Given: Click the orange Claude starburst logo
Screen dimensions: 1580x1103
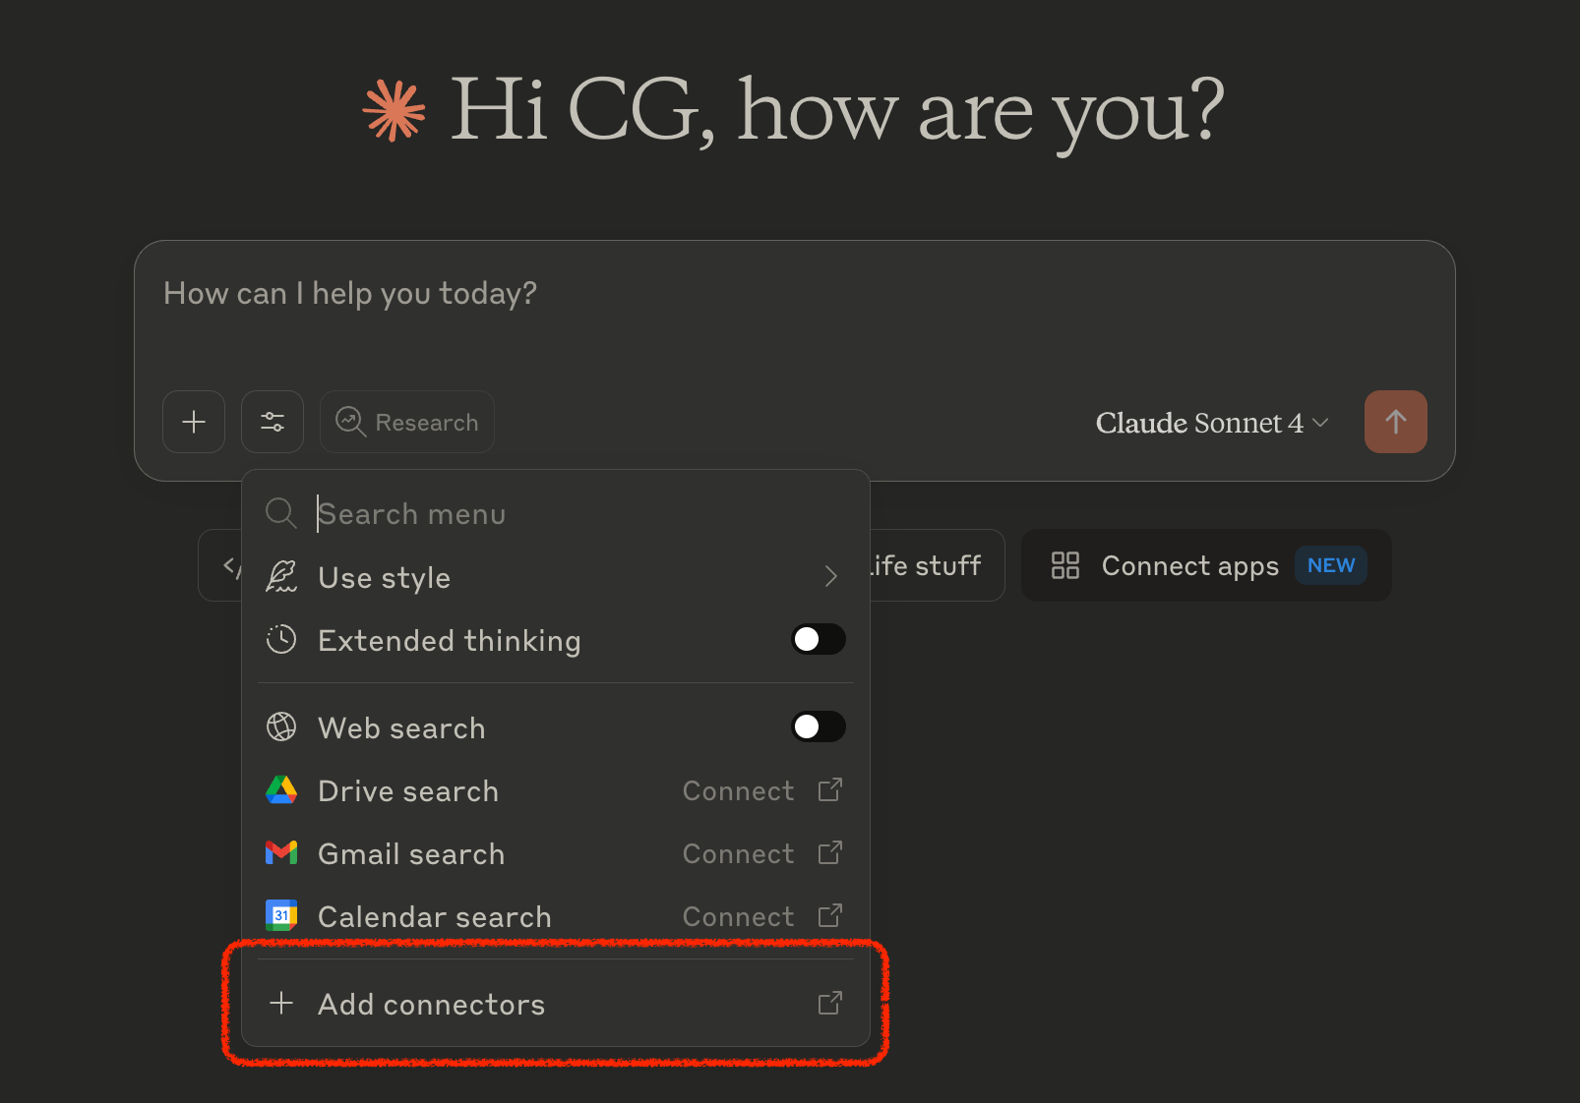Looking at the screenshot, I should click(394, 110).
